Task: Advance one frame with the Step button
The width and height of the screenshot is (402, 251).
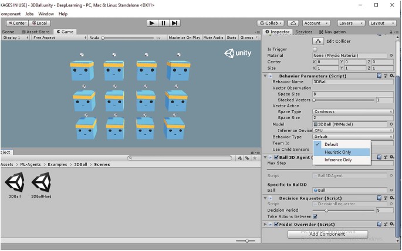Action: click(175, 23)
